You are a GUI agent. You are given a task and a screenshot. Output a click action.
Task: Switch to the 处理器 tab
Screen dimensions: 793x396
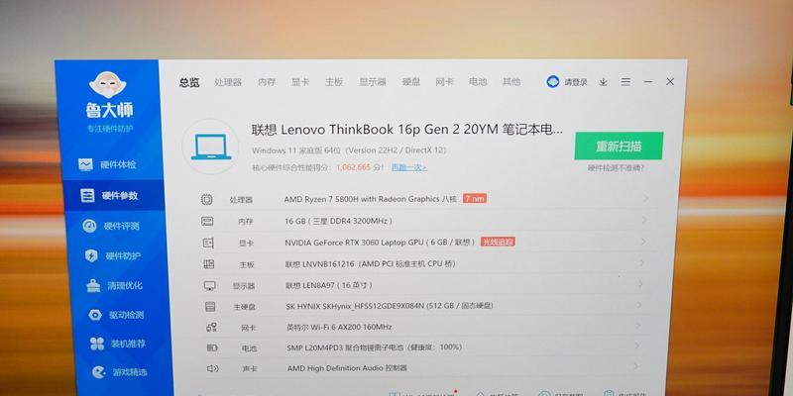(x=228, y=82)
